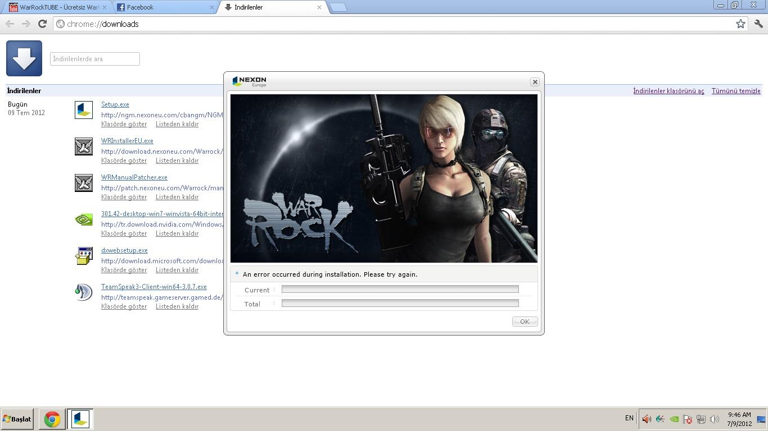Click the Setup.exe file icon in downloads list

tap(84, 110)
